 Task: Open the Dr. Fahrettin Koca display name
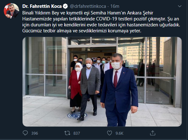[42, 6]
